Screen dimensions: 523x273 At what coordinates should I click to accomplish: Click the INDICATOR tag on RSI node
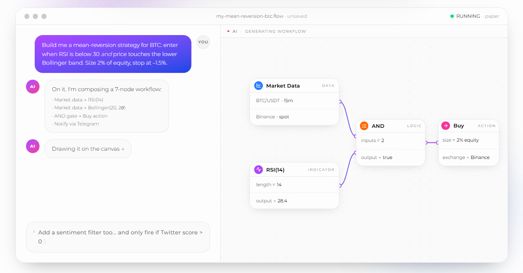(x=321, y=170)
